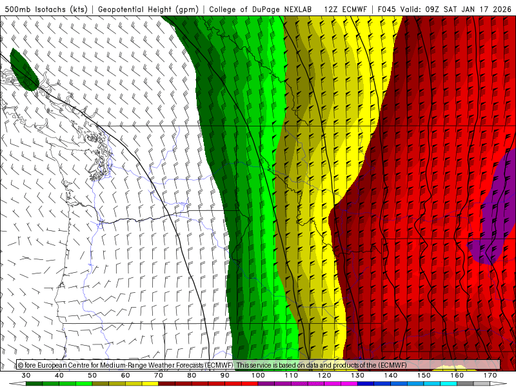
Task: Click the legend value 100
Action: click(x=259, y=375)
